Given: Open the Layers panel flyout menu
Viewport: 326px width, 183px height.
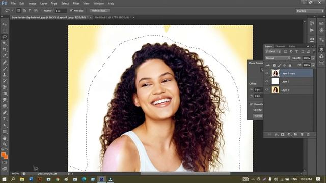Looking at the screenshot, I should [314, 46].
